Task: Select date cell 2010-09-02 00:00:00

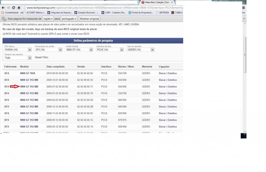Action: point(57,73)
